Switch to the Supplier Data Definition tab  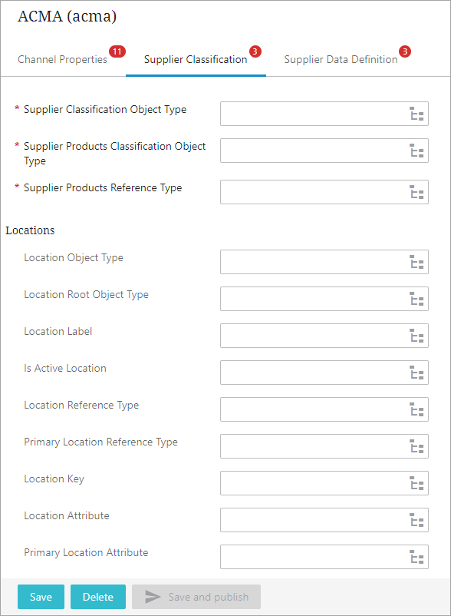coord(341,59)
